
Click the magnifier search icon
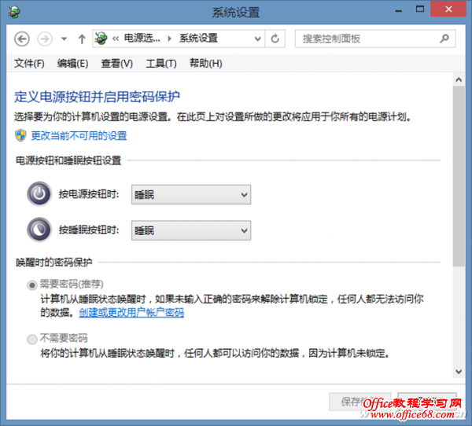444,39
